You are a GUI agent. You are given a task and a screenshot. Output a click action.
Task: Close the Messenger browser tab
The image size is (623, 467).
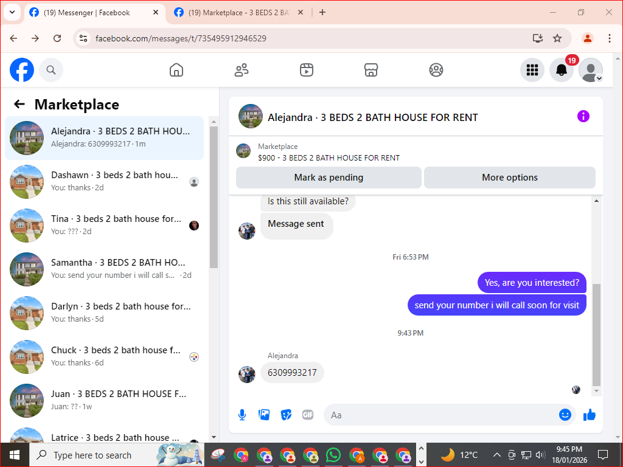tap(156, 12)
